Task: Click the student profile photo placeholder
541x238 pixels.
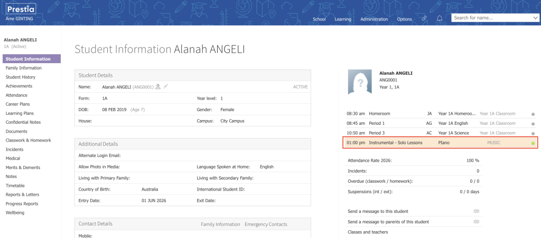Action: click(x=360, y=82)
